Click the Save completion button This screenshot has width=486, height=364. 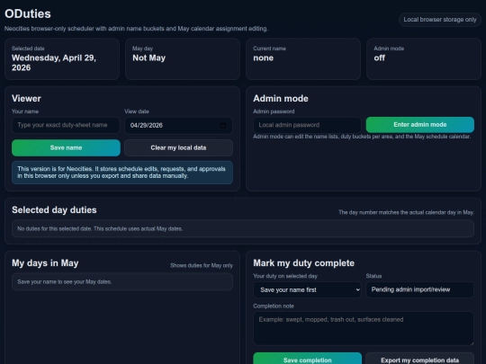click(x=308, y=359)
